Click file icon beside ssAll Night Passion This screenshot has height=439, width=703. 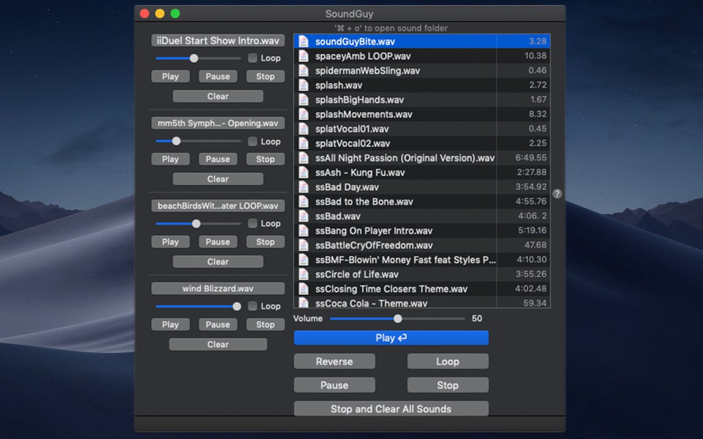point(303,158)
